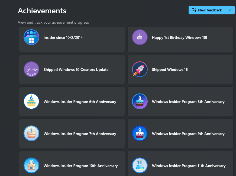Click 'View and track your achievement progress' subtitle
The height and width of the screenshot is (176, 236).
53,22
